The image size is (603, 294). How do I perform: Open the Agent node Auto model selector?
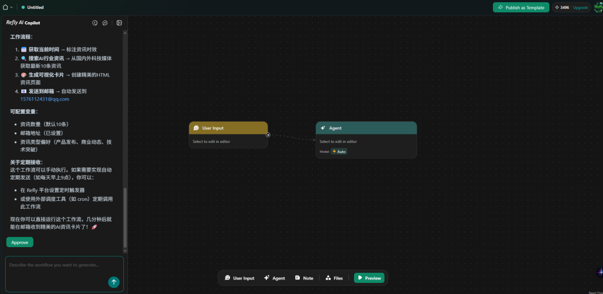click(x=339, y=151)
